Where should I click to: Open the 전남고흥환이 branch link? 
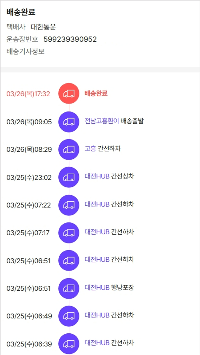(x=102, y=121)
